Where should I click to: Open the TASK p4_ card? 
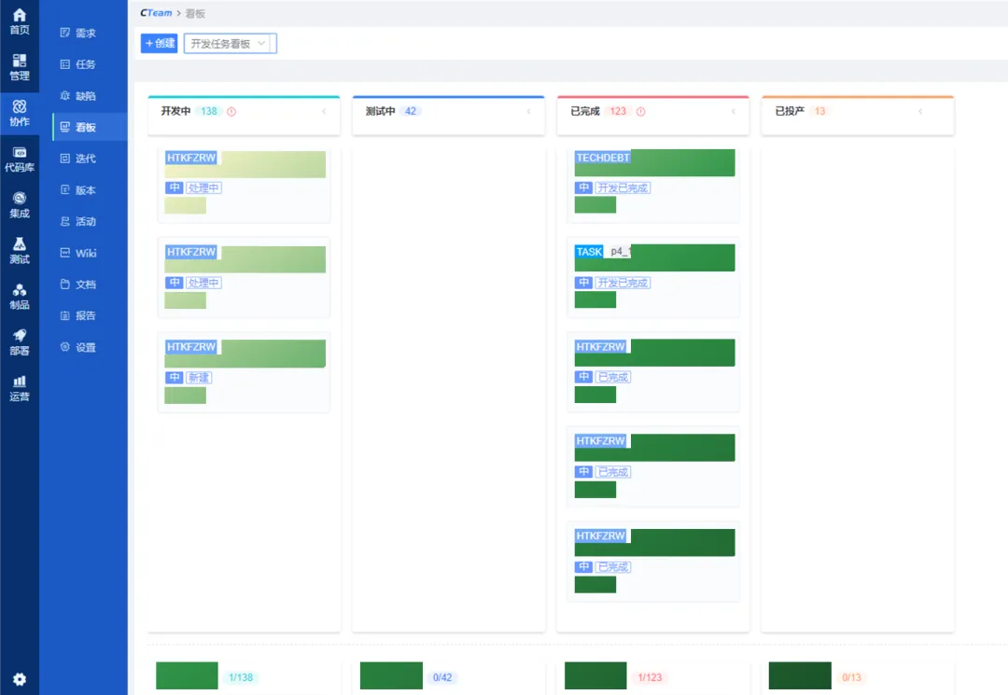653,278
